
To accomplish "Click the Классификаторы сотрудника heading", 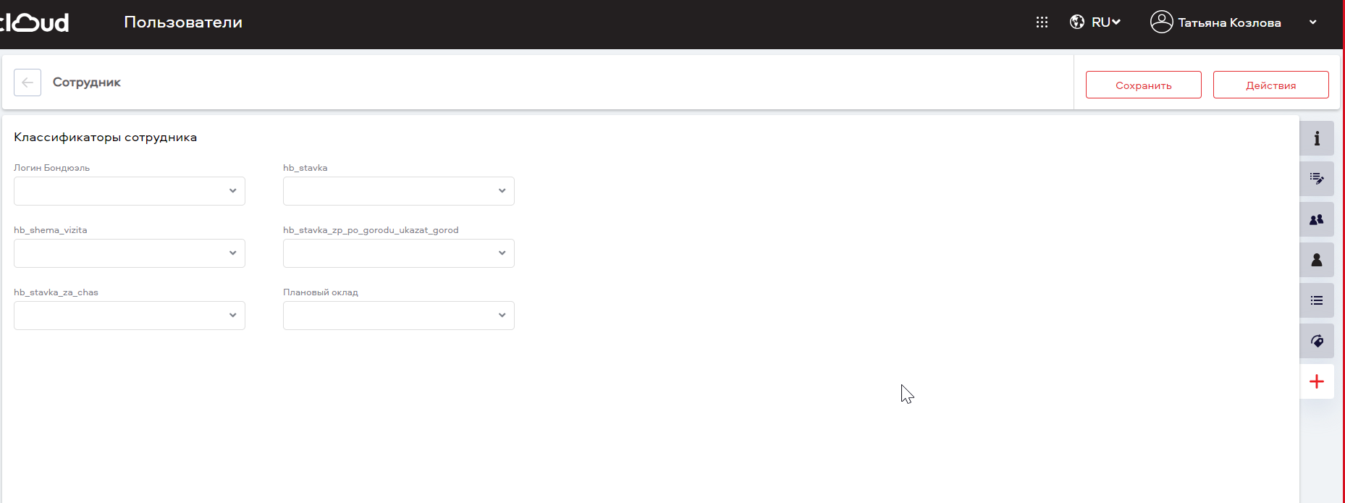I will (x=106, y=138).
